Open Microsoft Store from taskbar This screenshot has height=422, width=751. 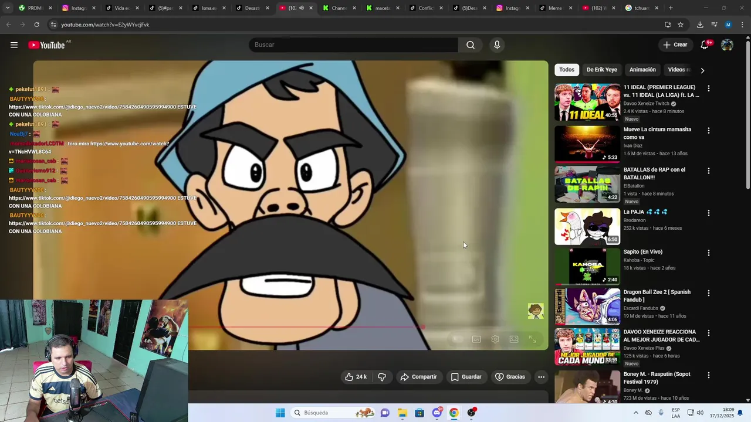420,413
